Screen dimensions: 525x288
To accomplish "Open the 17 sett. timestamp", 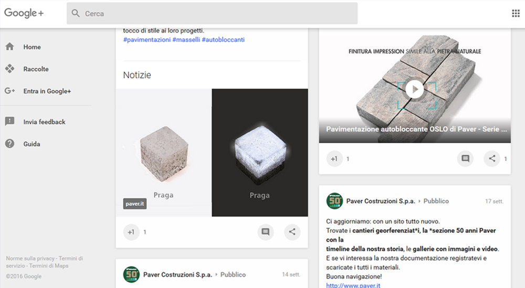I will [x=494, y=201].
